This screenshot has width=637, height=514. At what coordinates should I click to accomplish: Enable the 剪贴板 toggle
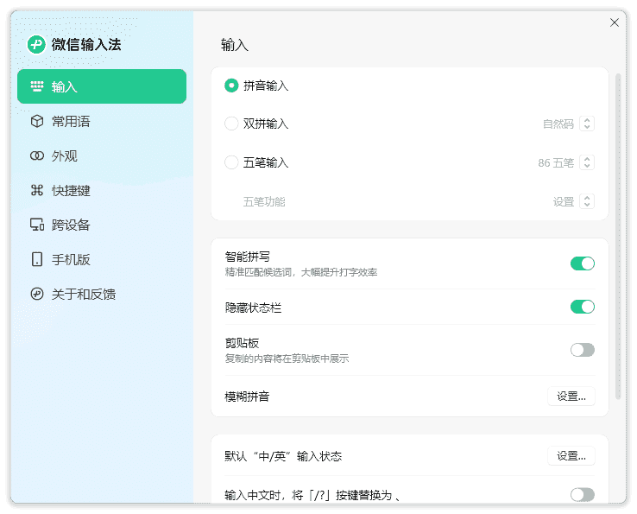(x=582, y=350)
